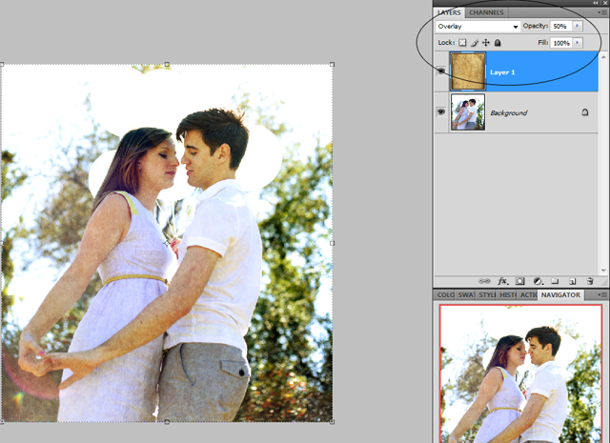Screen dimensions: 610x443
Task: Hide the Background layer eye icon
Action: tap(441, 111)
